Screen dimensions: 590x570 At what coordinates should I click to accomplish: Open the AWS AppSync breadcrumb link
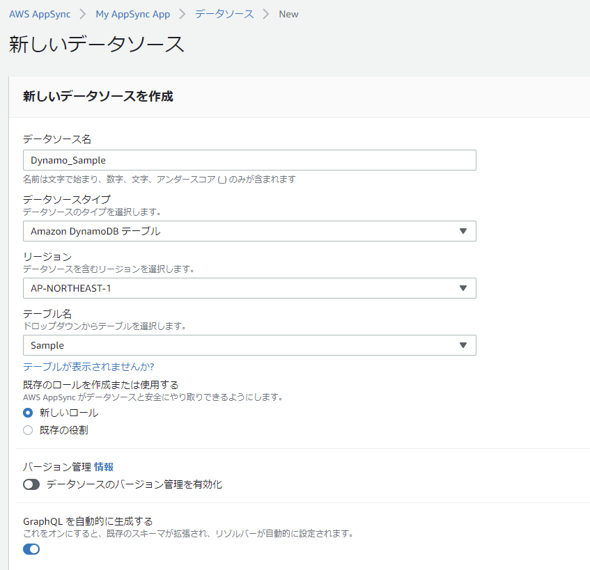(40, 15)
